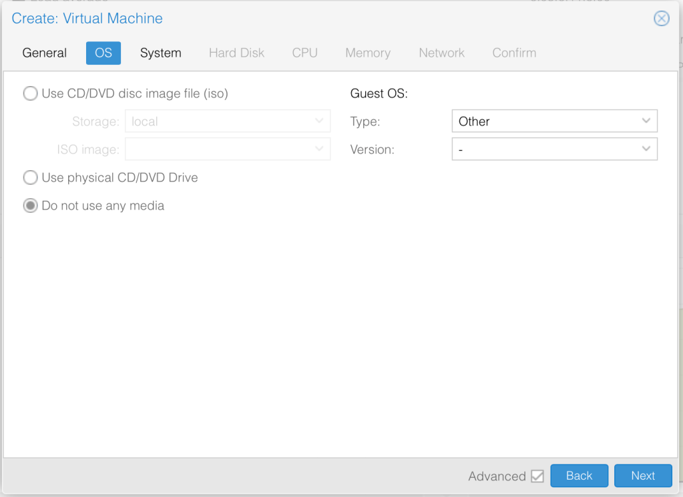Click the Back button
683x497 pixels.
pyautogui.click(x=579, y=476)
